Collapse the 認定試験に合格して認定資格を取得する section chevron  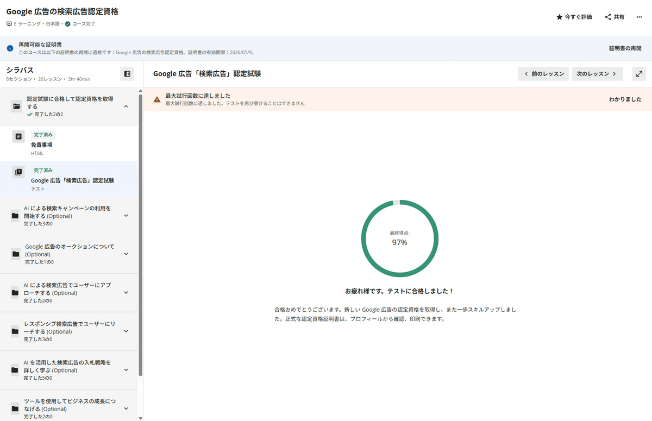(x=126, y=106)
